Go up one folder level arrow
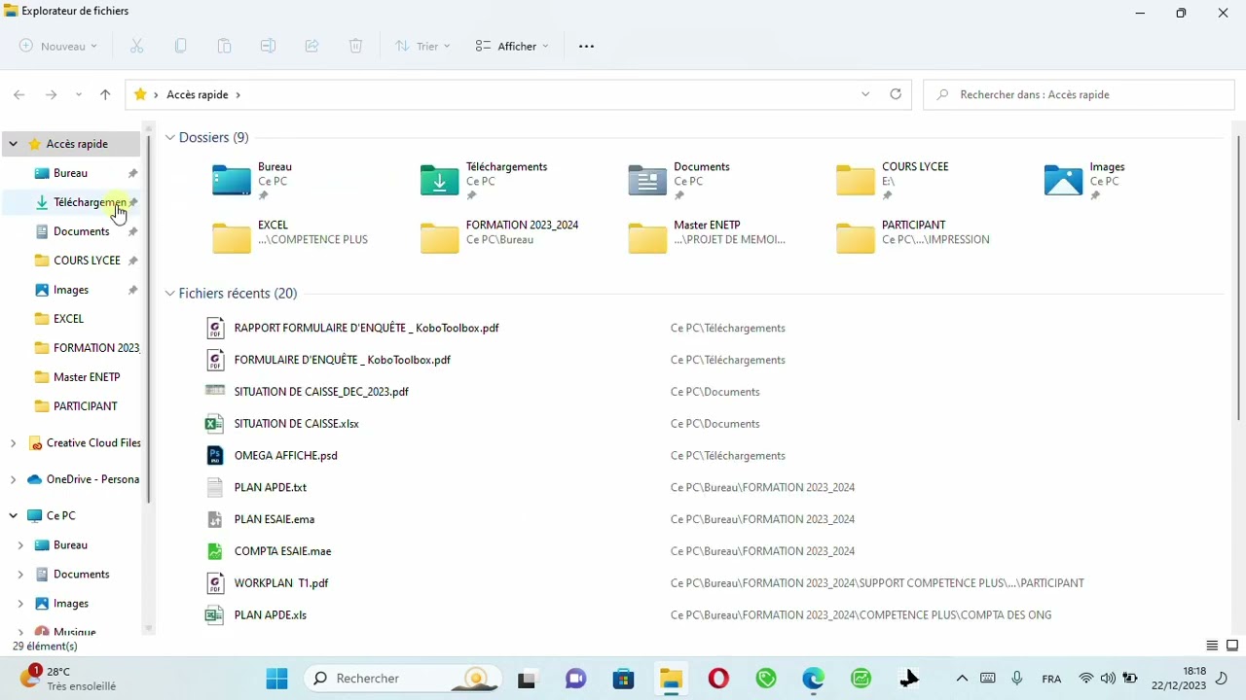 105,94
